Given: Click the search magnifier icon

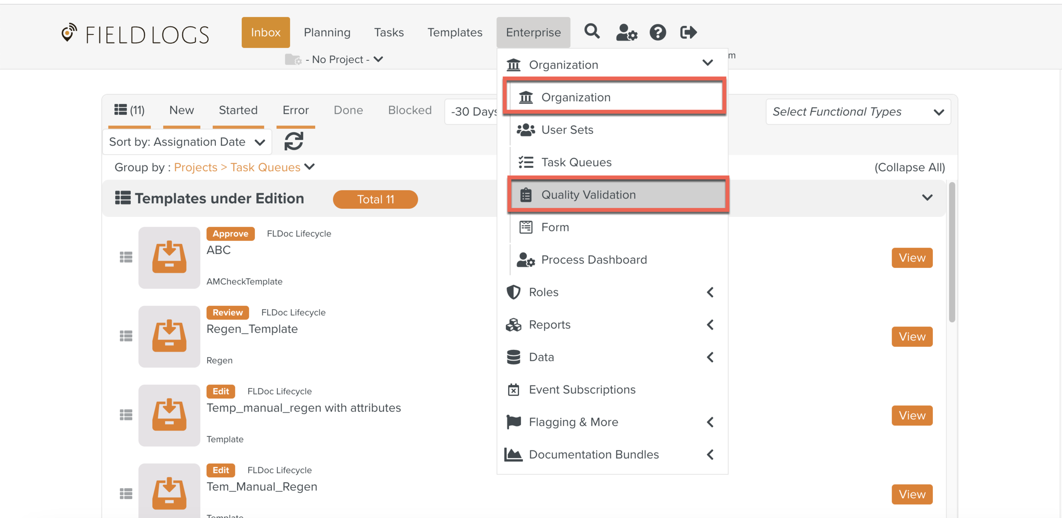Looking at the screenshot, I should click(592, 32).
